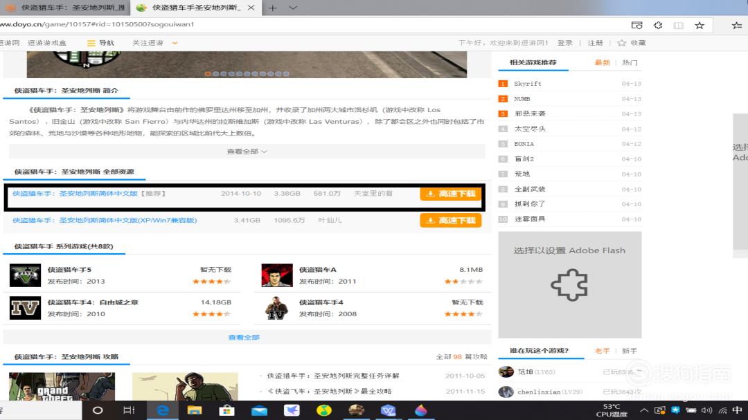Open NUMB in the recommended list
Screen dimensions: 748x420
(x=522, y=99)
